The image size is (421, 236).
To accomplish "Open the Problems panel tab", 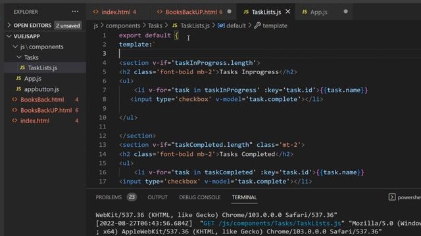I will click(109, 197).
